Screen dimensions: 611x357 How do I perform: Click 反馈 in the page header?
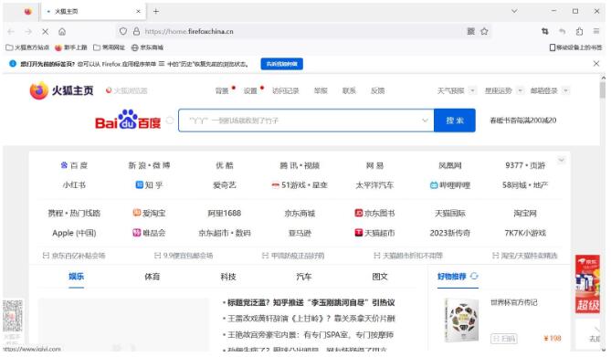(377, 90)
